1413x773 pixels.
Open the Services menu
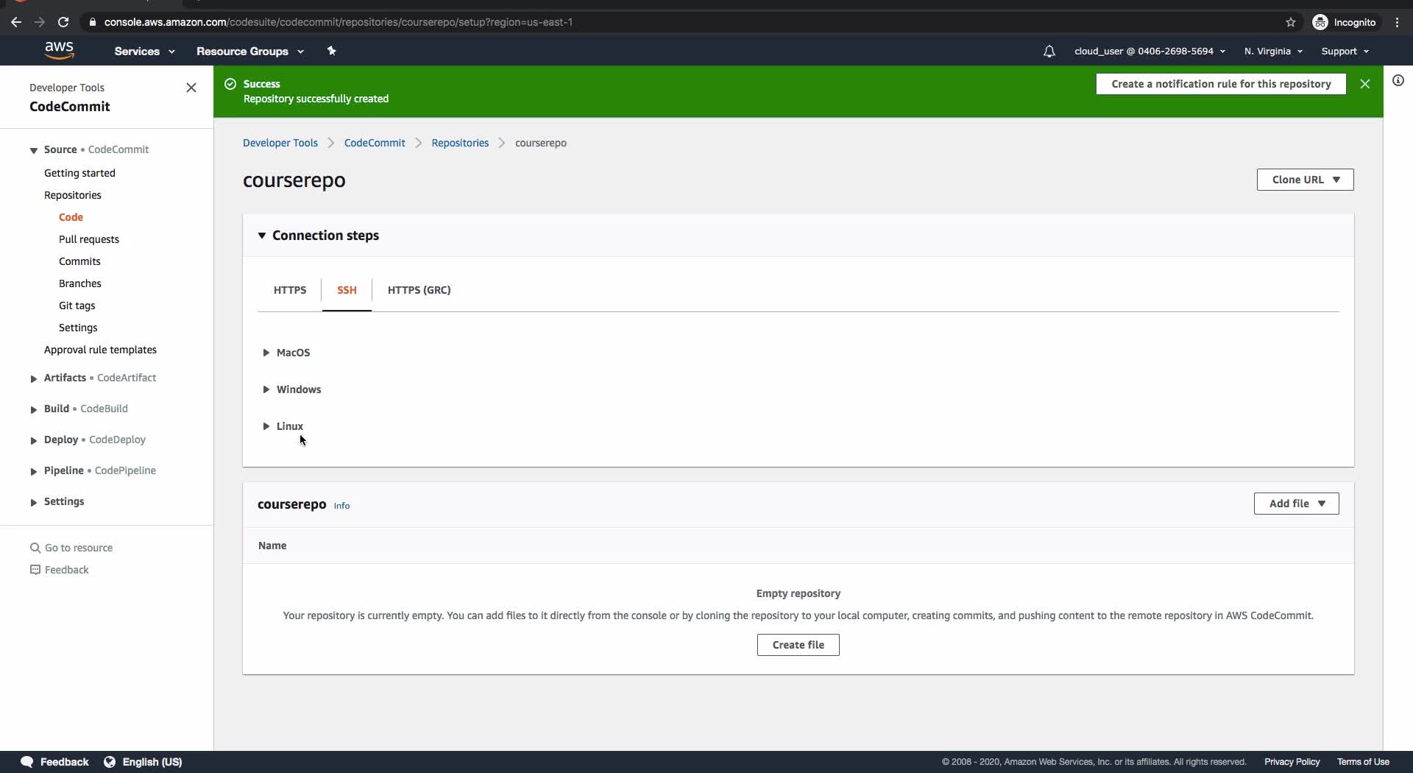pyautogui.click(x=144, y=51)
